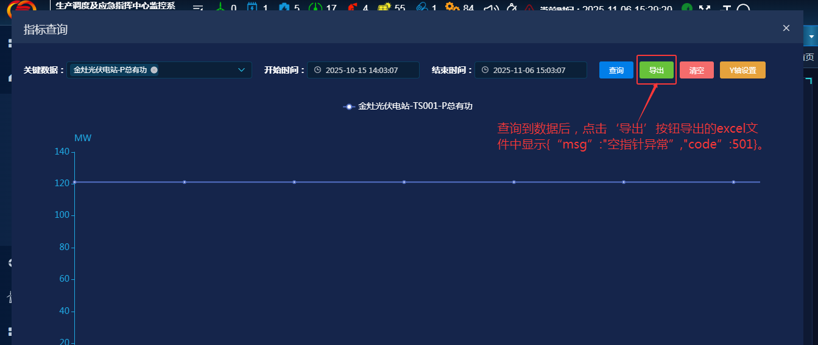Click the red 清空 clear button

[x=696, y=71]
